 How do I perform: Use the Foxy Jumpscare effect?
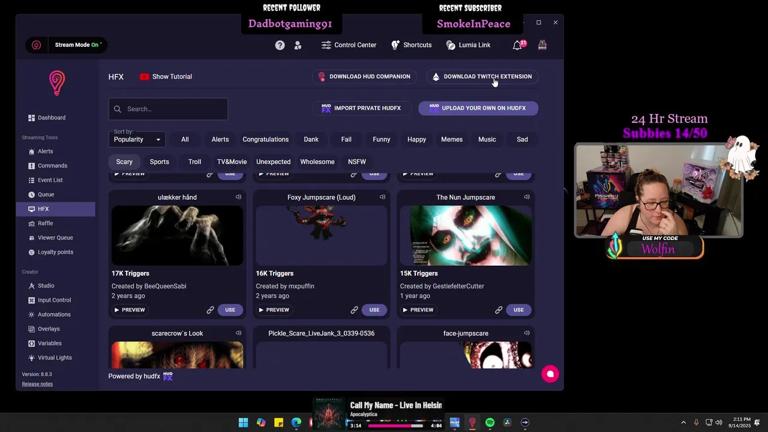[x=374, y=310]
